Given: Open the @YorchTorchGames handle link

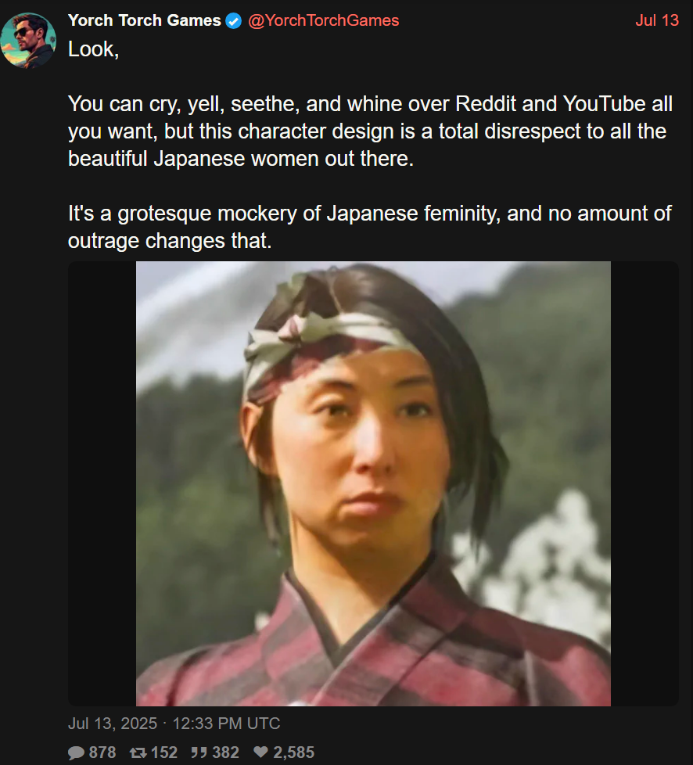Looking at the screenshot, I should (x=324, y=20).
